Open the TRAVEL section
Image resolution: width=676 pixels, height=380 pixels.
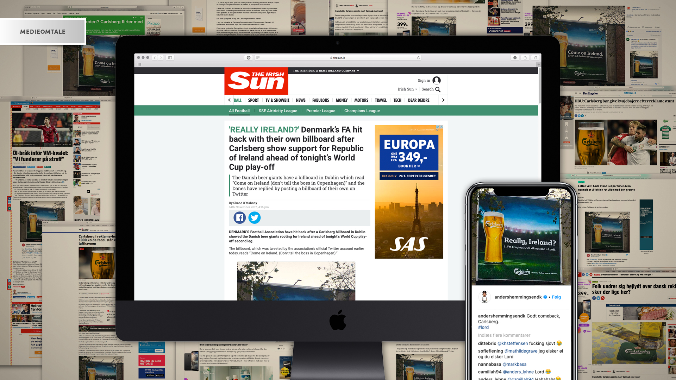pyautogui.click(x=381, y=100)
